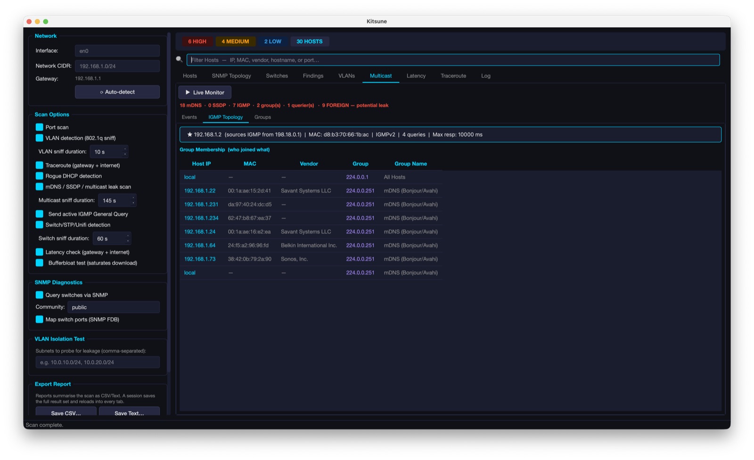754x460 pixels.
Task: Toggle Bufferbloat test checkbox
Action: coord(40,263)
